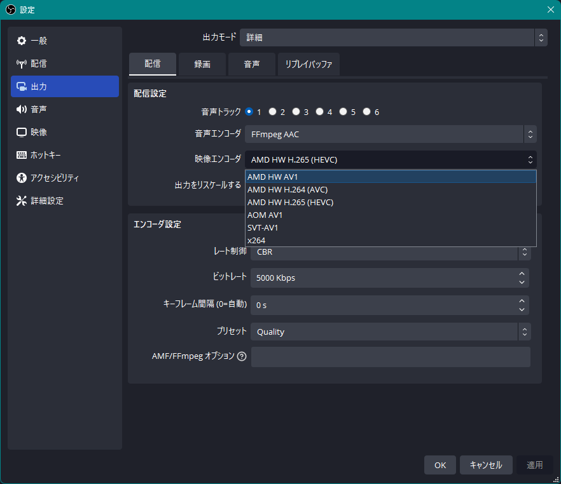Open the プリセット Quality dropdown

391,332
